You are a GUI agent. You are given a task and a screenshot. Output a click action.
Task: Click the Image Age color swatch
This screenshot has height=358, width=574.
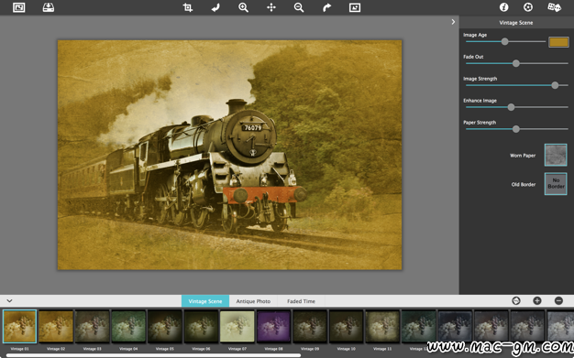pos(558,42)
